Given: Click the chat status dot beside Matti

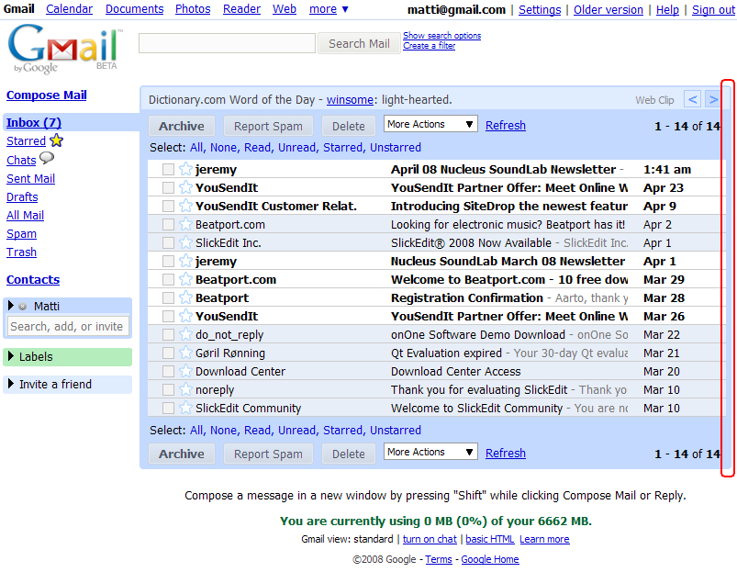Looking at the screenshot, I should [x=23, y=307].
